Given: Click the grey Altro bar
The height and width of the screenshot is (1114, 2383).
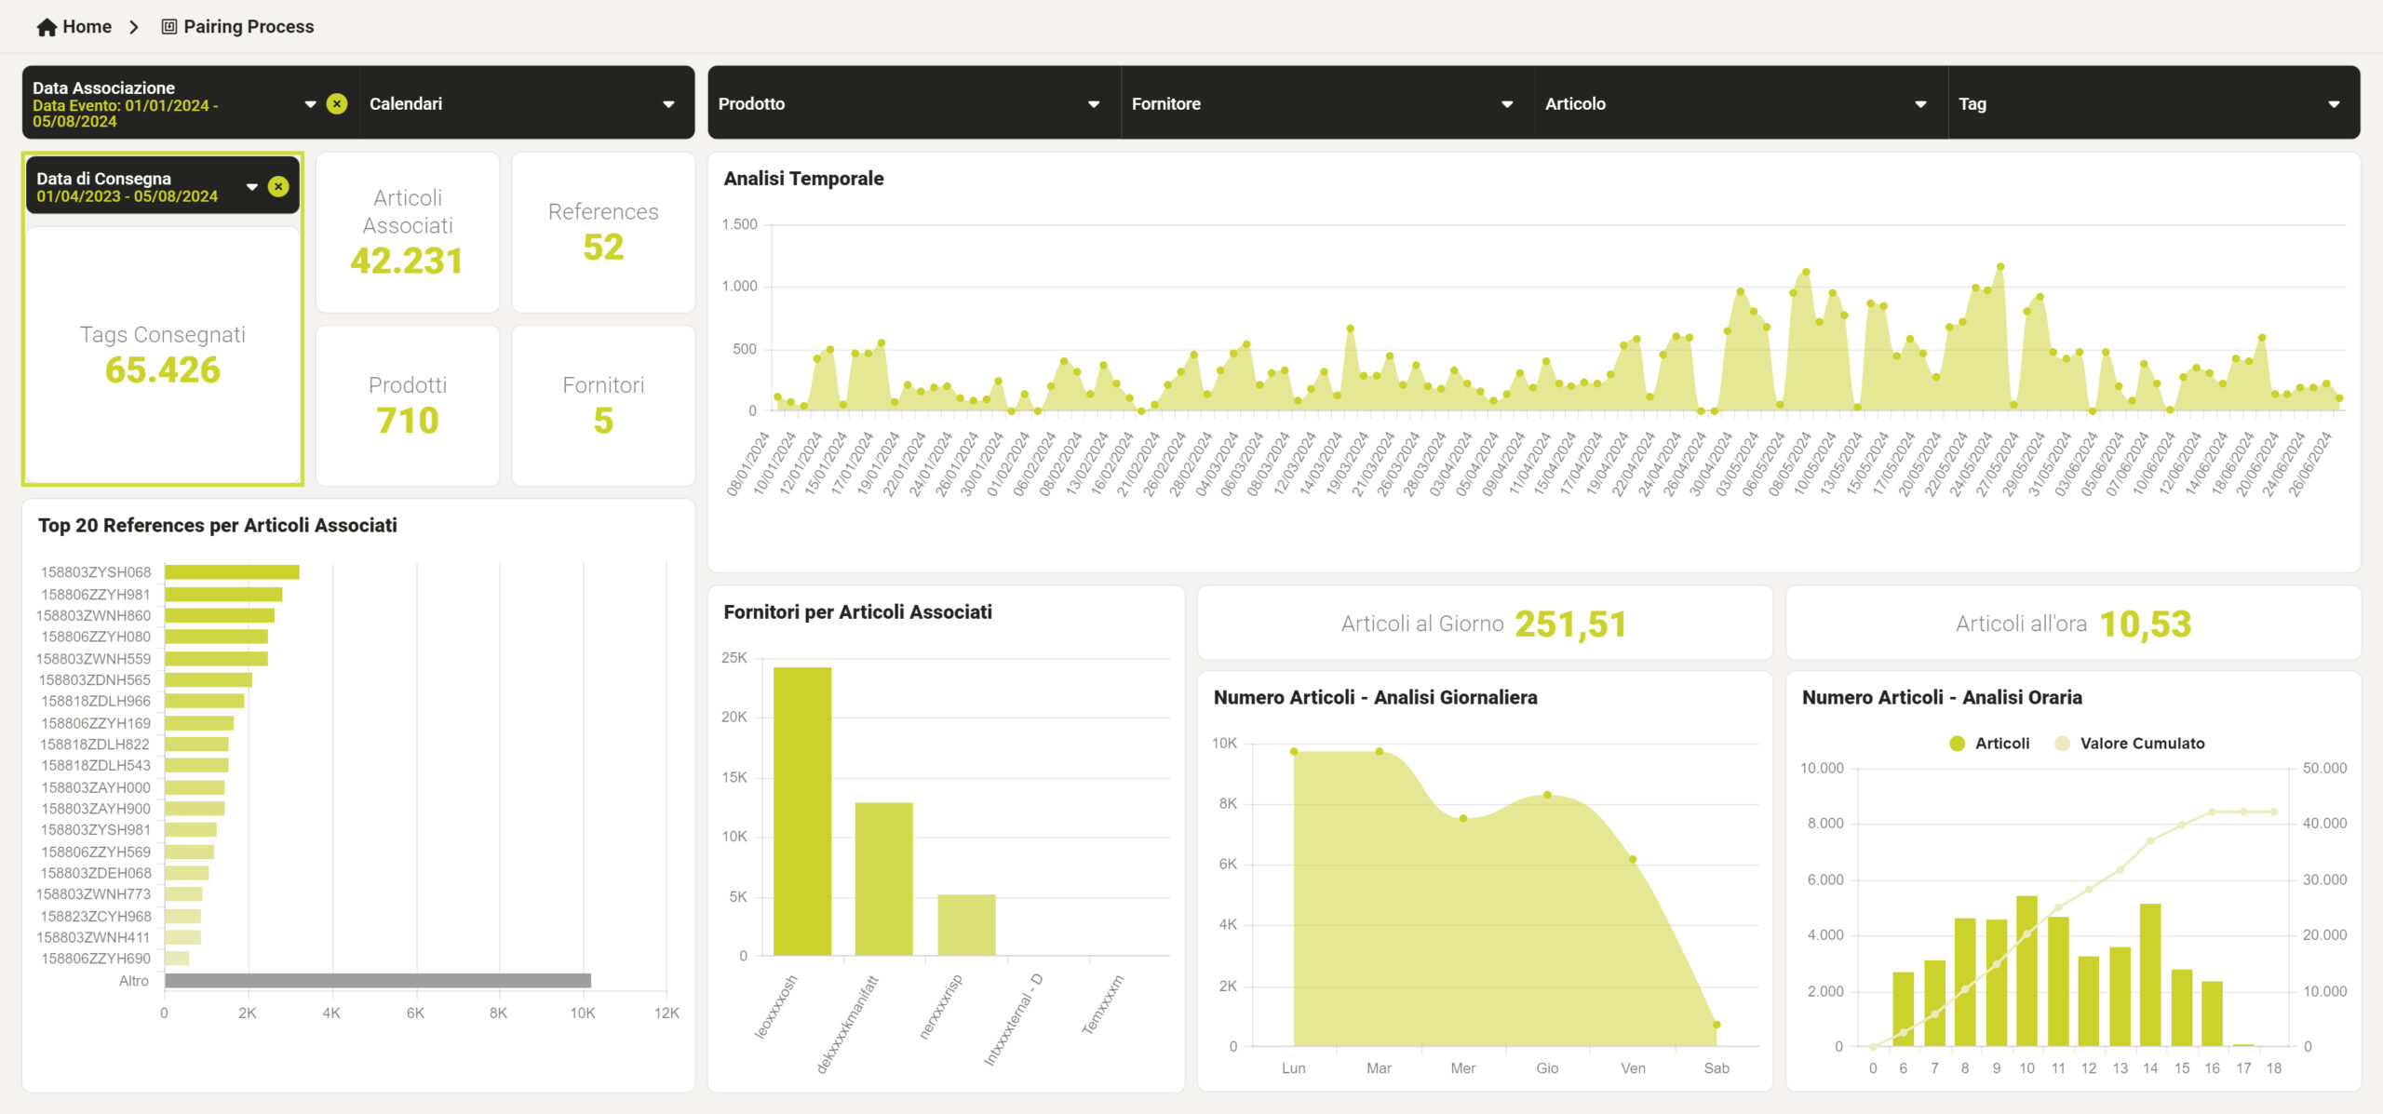Looking at the screenshot, I should coord(377,981).
